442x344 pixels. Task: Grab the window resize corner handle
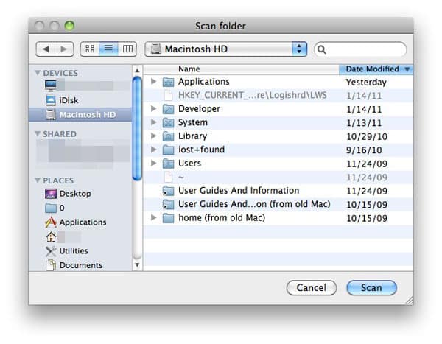[x=409, y=301]
